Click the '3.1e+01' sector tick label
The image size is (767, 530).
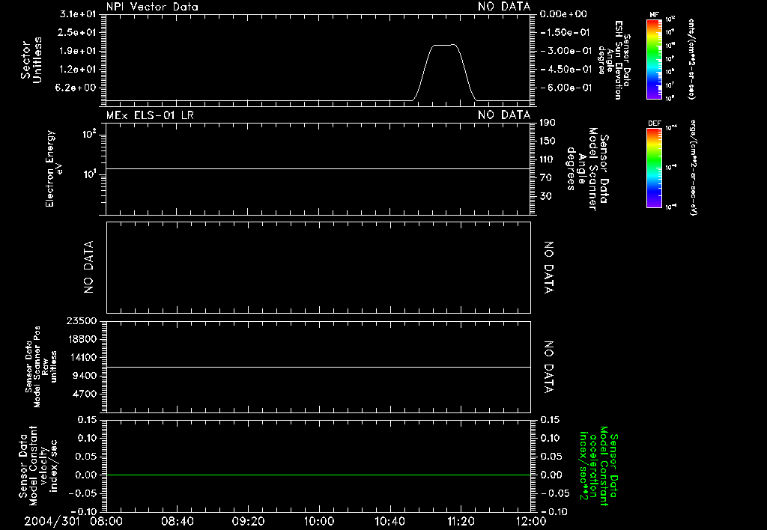77,14
